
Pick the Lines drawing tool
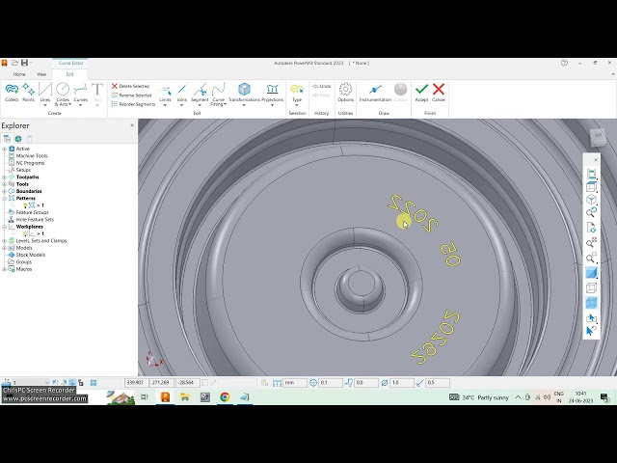click(x=45, y=94)
